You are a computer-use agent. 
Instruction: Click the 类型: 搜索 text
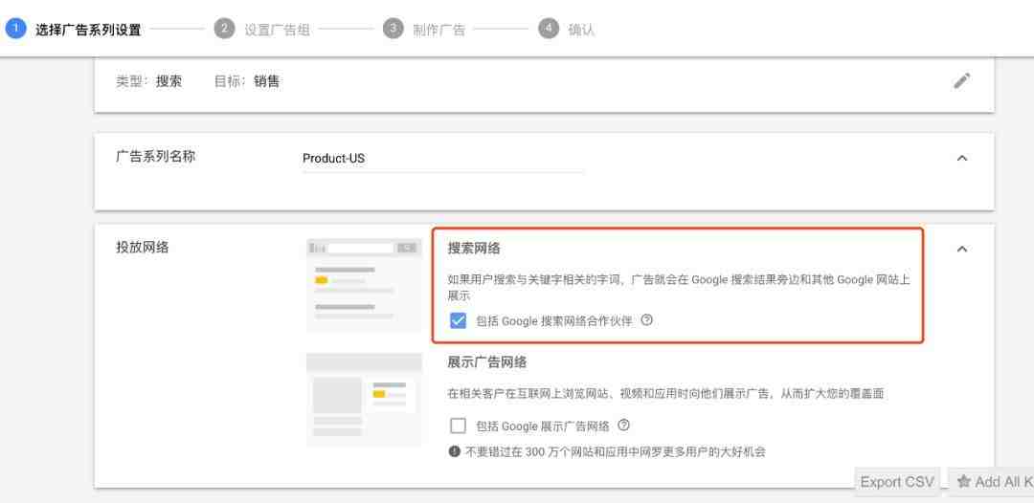point(149,81)
